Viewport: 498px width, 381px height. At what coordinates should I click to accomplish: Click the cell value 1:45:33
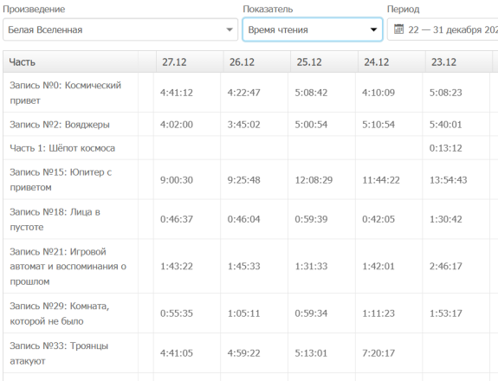(x=243, y=266)
